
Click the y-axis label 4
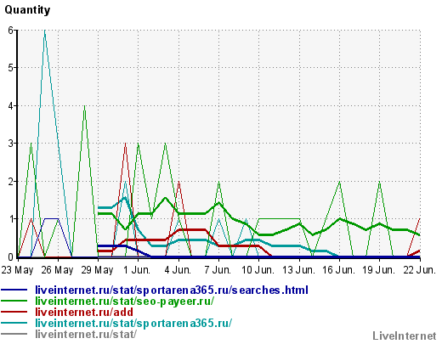pos(10,106)
